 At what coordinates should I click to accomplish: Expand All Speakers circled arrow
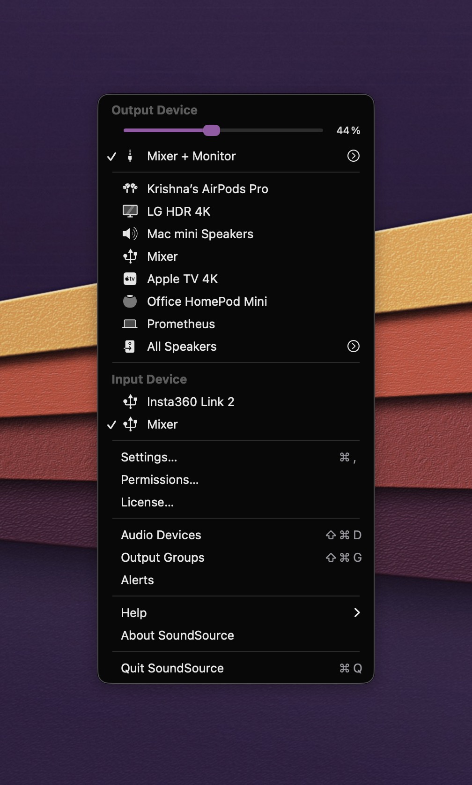[353, 347]
